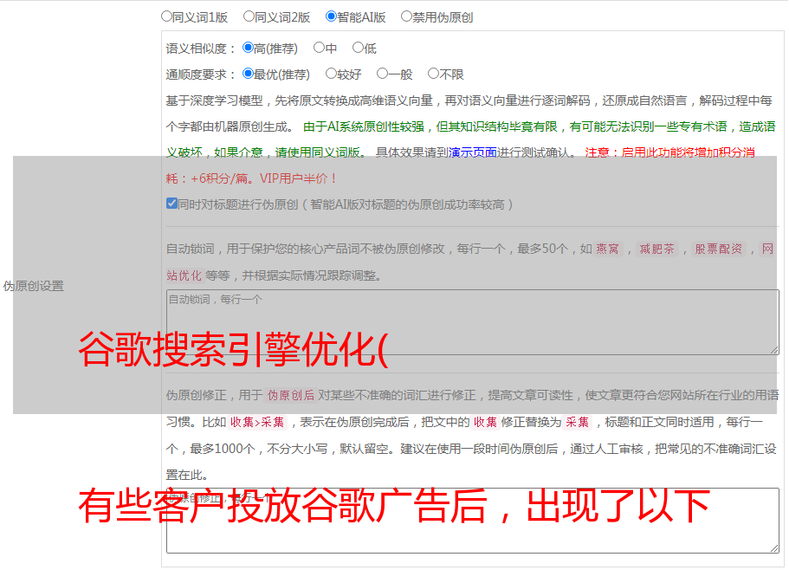This screenshot has height=570, width=789.
Task: Set 通顺度要求 to 一般
Action: click(x=383, y=74)
